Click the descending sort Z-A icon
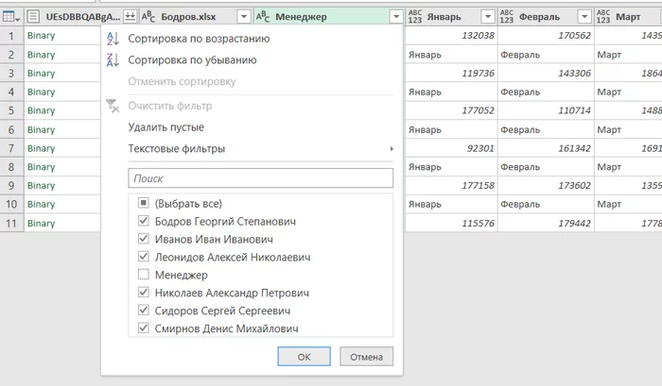Screen dimensions: 662x386 point(113,59)
